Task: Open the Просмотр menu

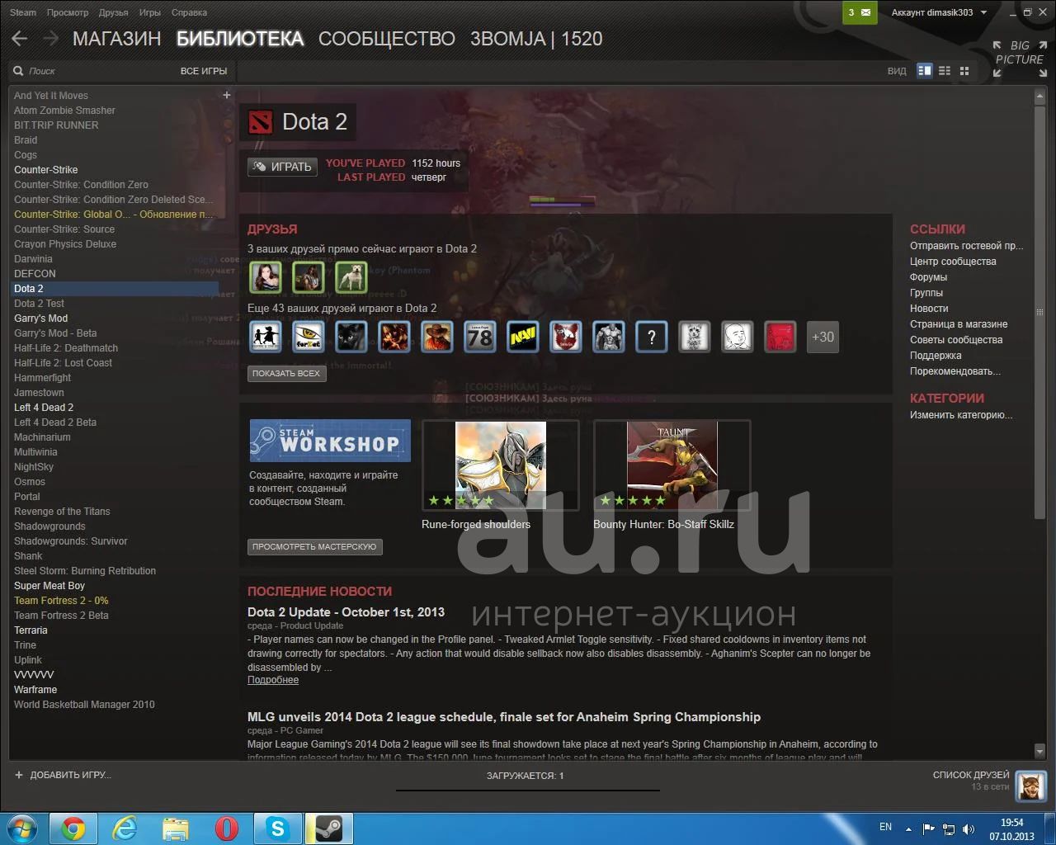Action: (68, 12)
